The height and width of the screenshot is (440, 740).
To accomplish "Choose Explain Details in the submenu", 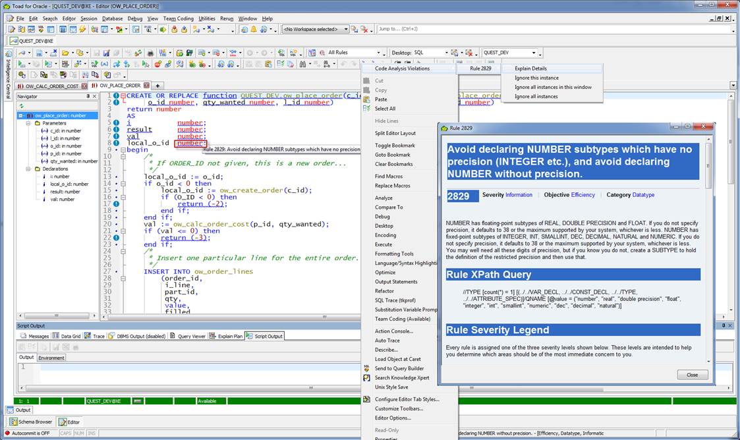I will coord(530,69).
